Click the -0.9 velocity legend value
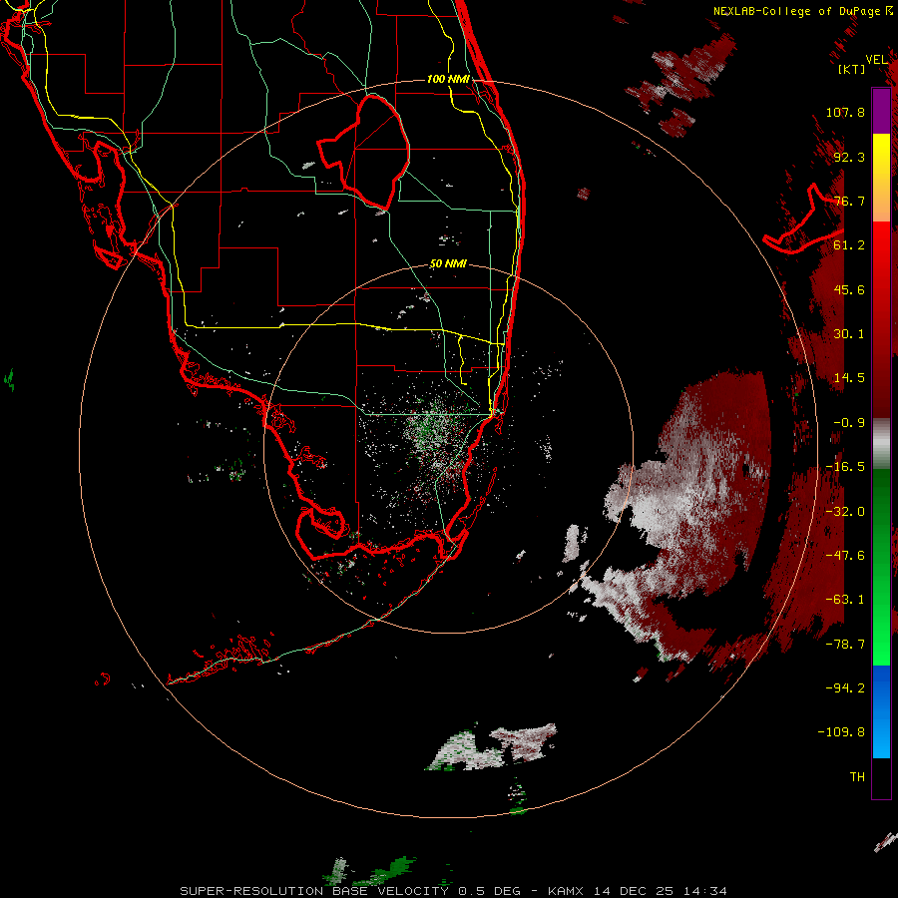This screenshot has width=898, height=898. click(x=849, y=423)
